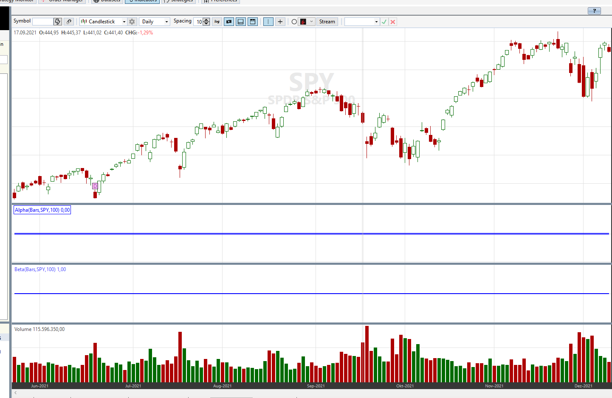Click the Spacing value field showing 10
Screen dimensions: 612x398
198,22
